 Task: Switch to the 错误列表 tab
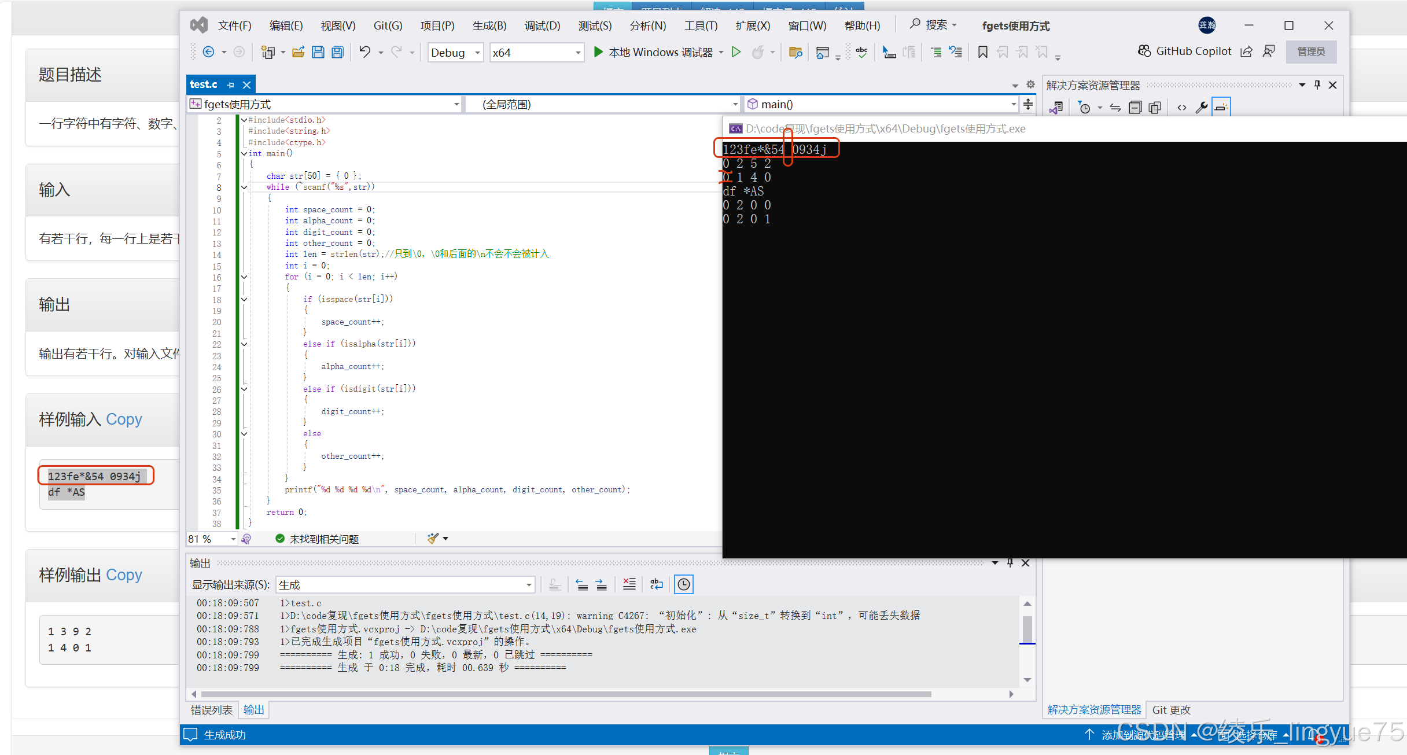212,710
